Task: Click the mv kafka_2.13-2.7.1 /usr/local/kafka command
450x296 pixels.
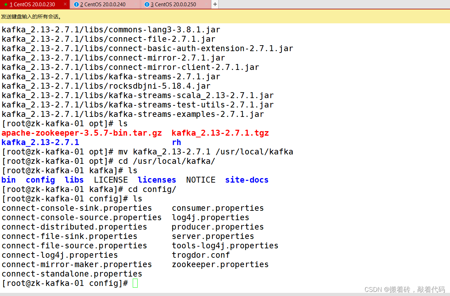Action: (206, 152)
